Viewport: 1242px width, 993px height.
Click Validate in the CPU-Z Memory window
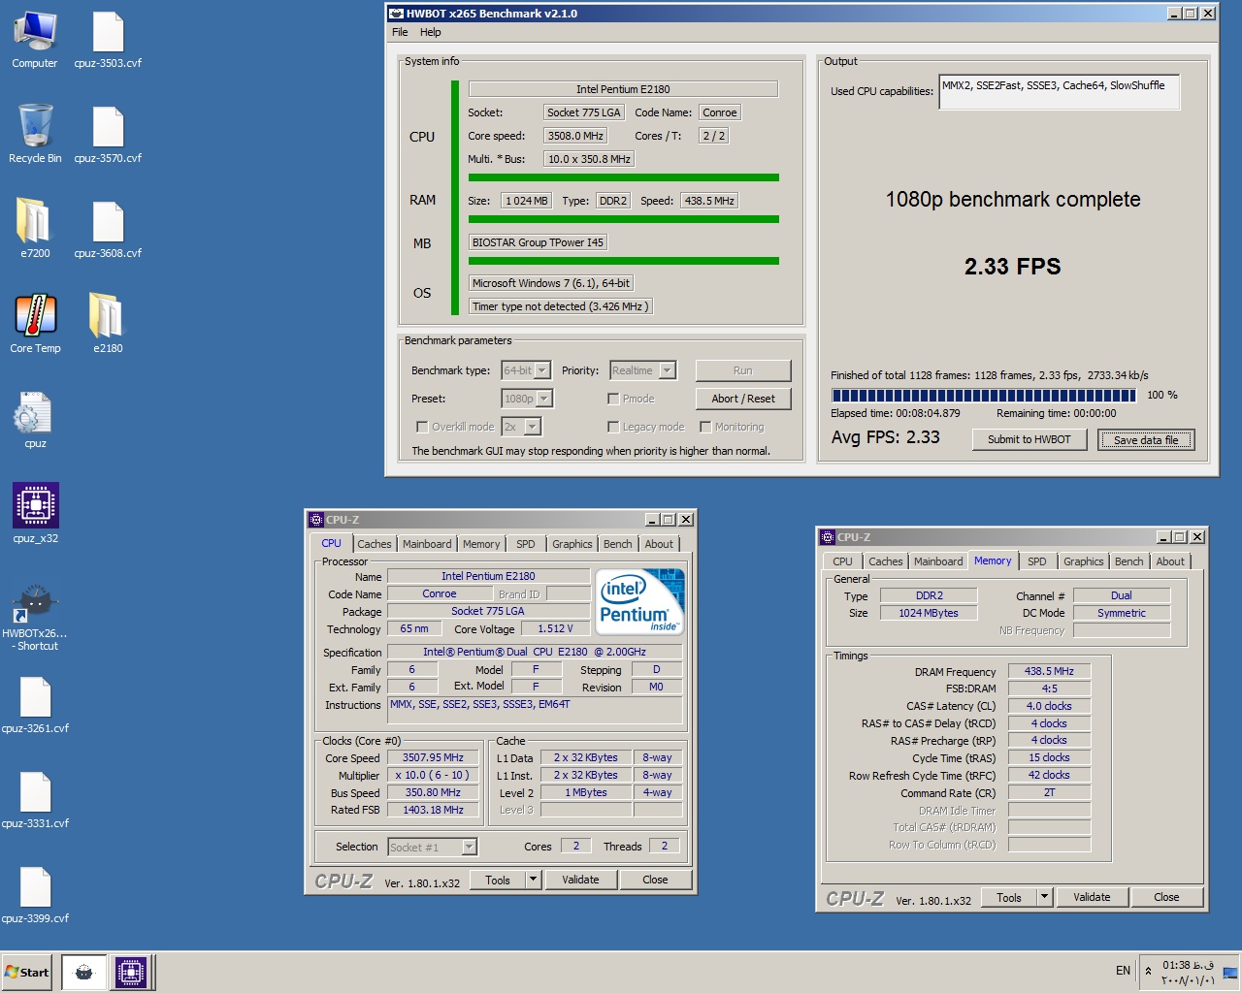(1092, 897)
